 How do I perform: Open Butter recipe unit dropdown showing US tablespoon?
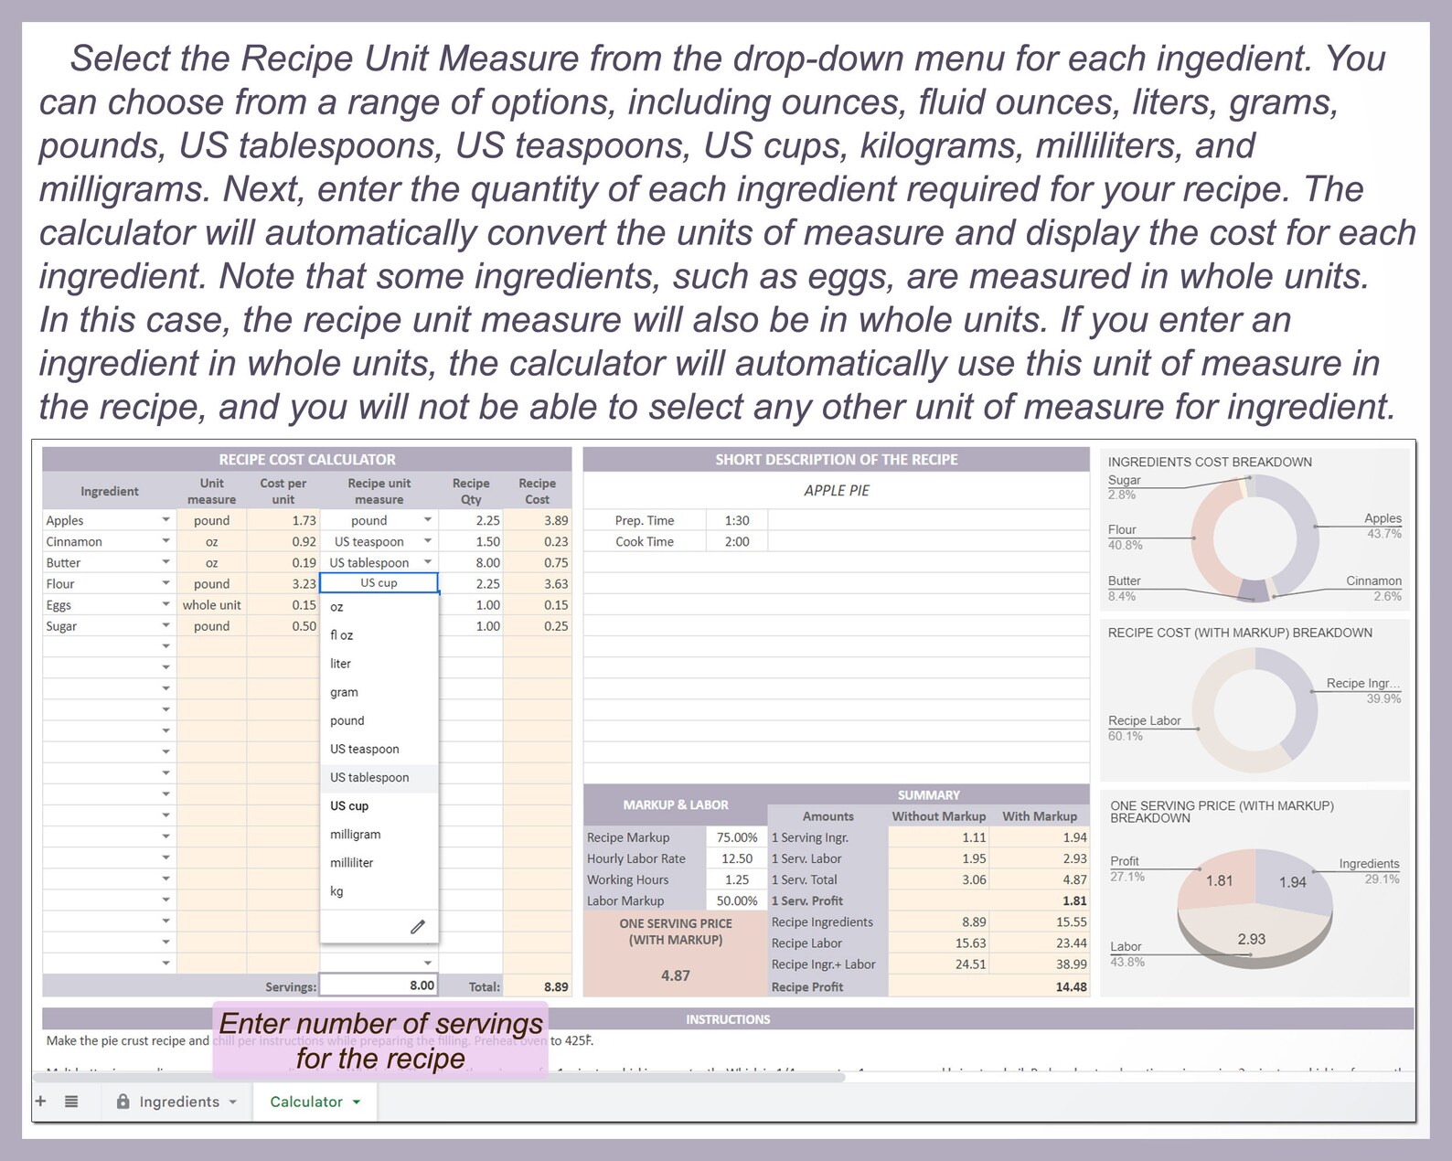click(427, 561)
